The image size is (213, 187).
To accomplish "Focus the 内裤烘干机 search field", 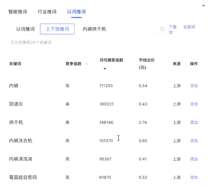I will (118, 29).
